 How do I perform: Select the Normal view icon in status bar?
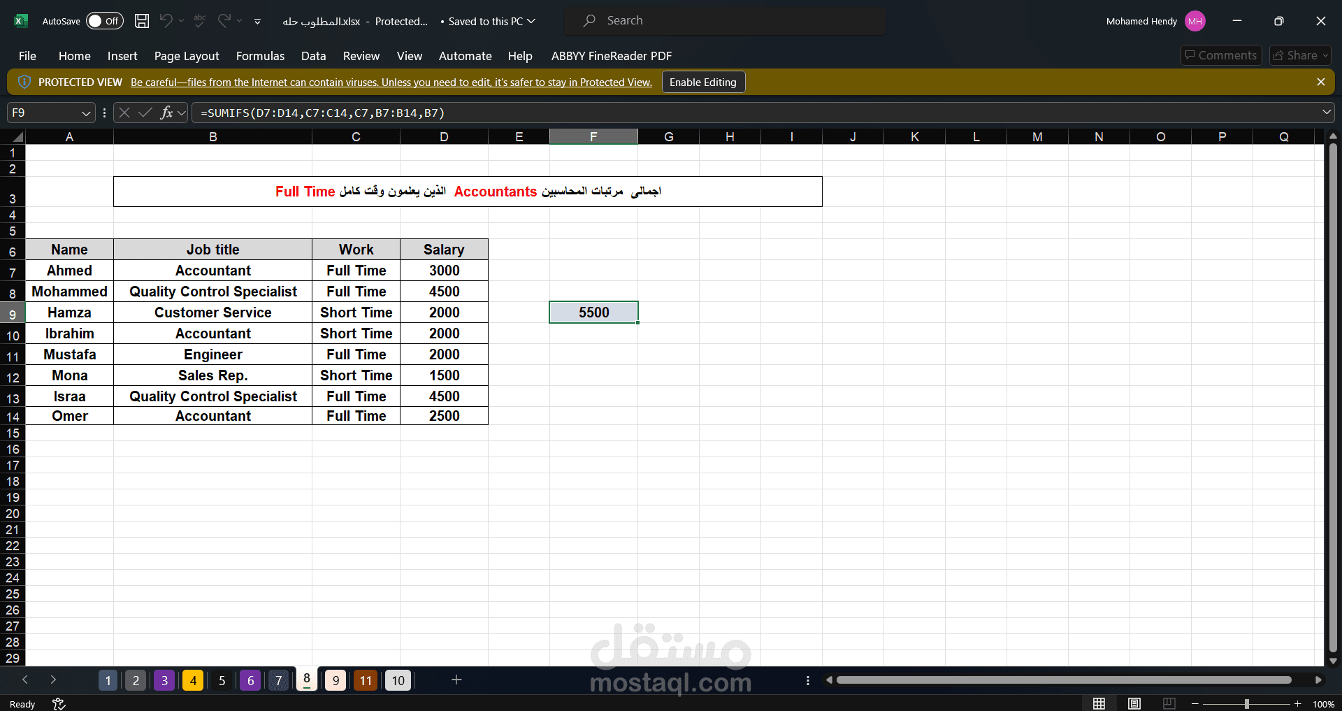pos(1099,703)
